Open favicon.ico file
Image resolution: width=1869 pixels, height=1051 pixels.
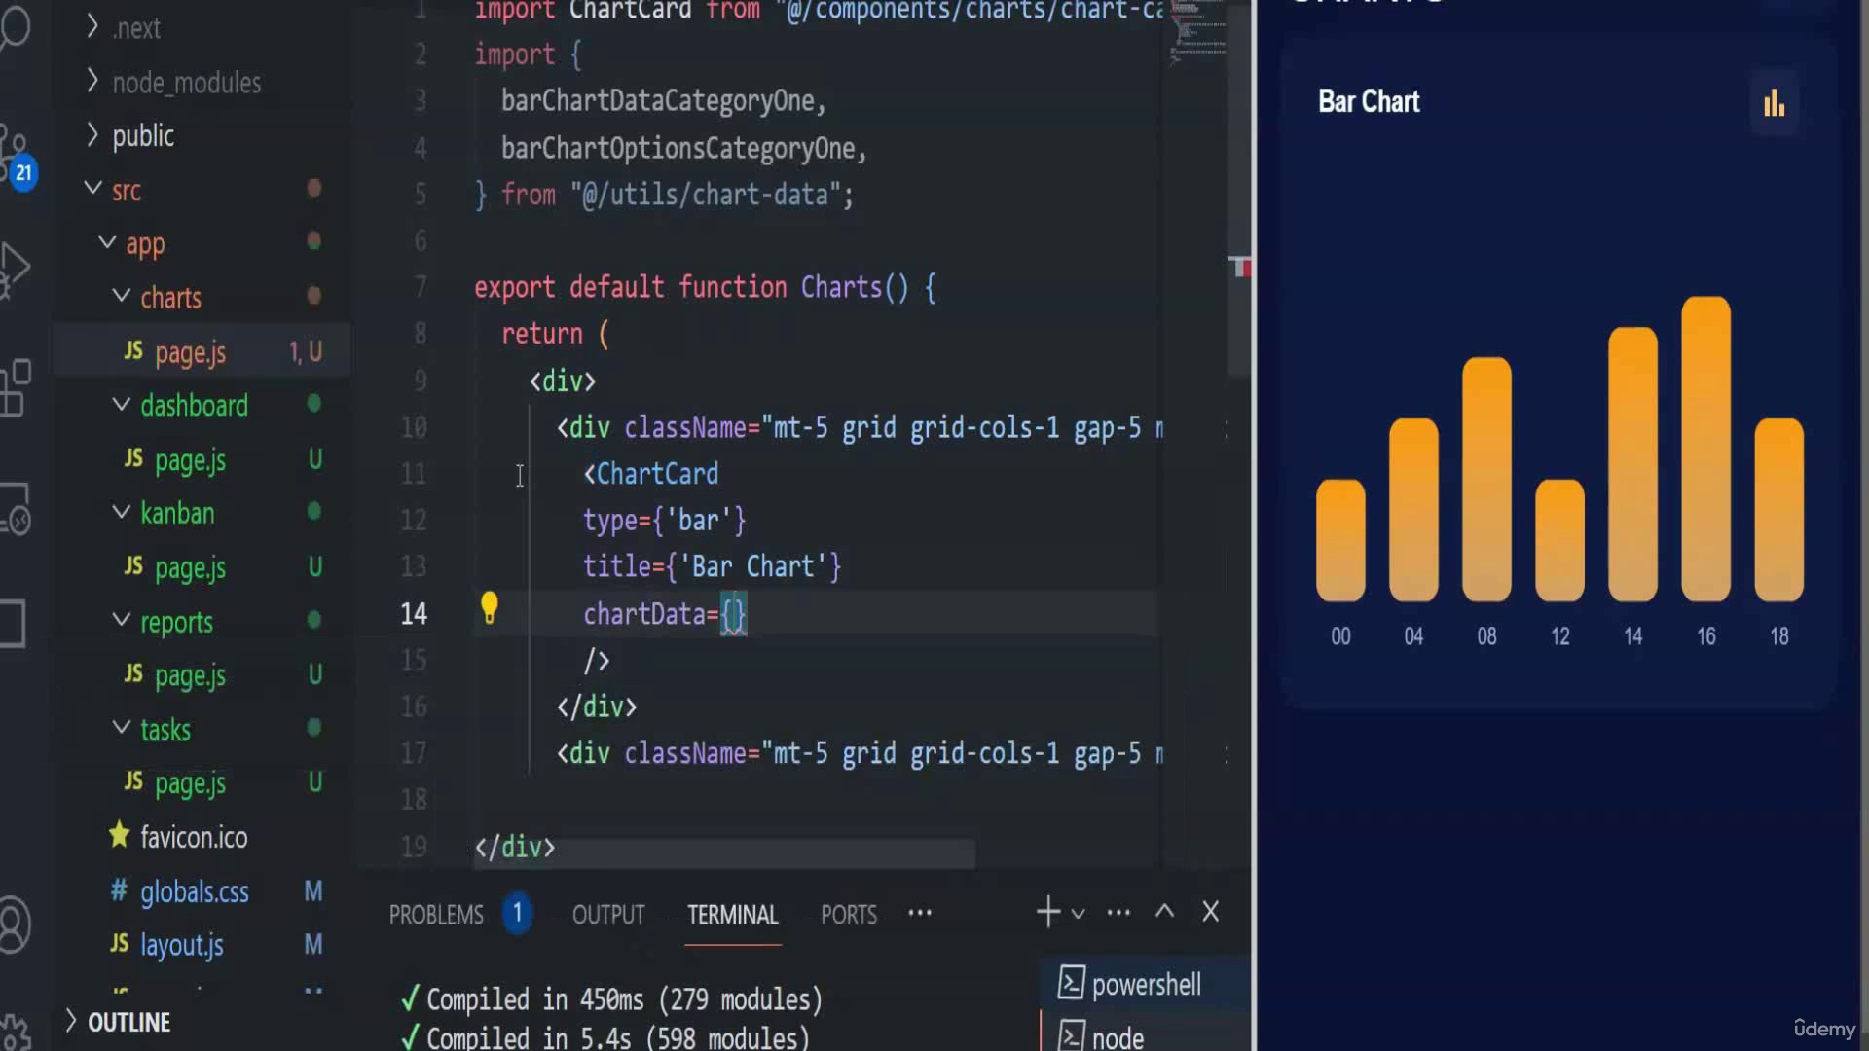(x=194, y=837)
